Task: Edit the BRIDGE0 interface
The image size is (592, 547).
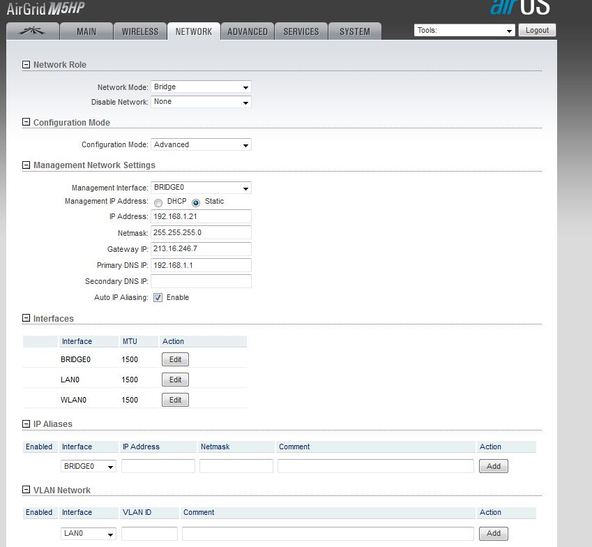Action: coord(175,359)
